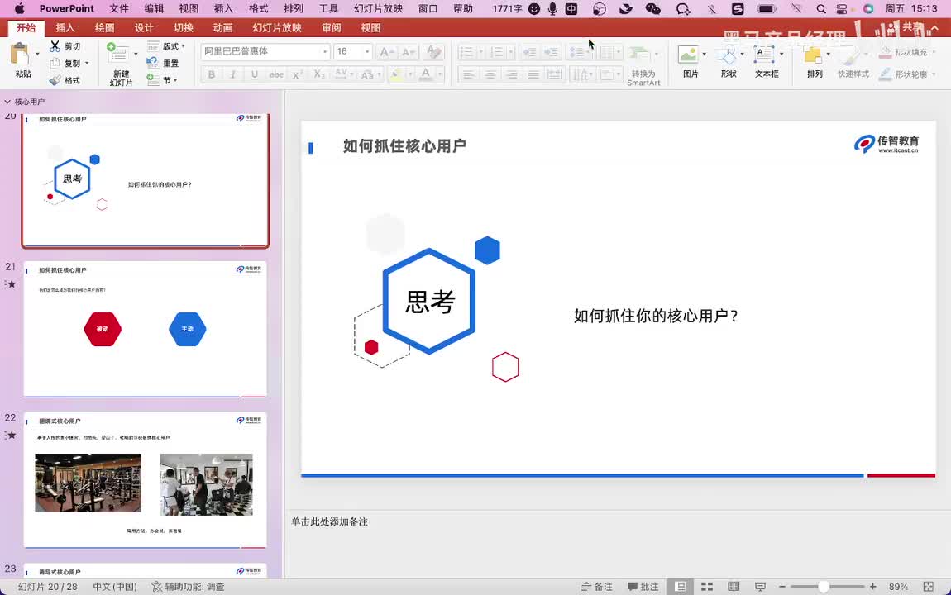
Task: Toggle the Notes (备注) pane
Action: 597,587
